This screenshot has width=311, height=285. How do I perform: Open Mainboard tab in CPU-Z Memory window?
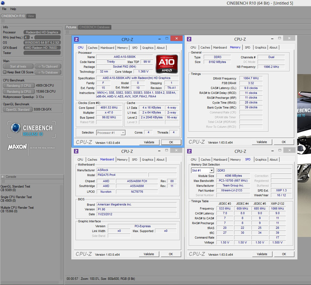[220, 47]
